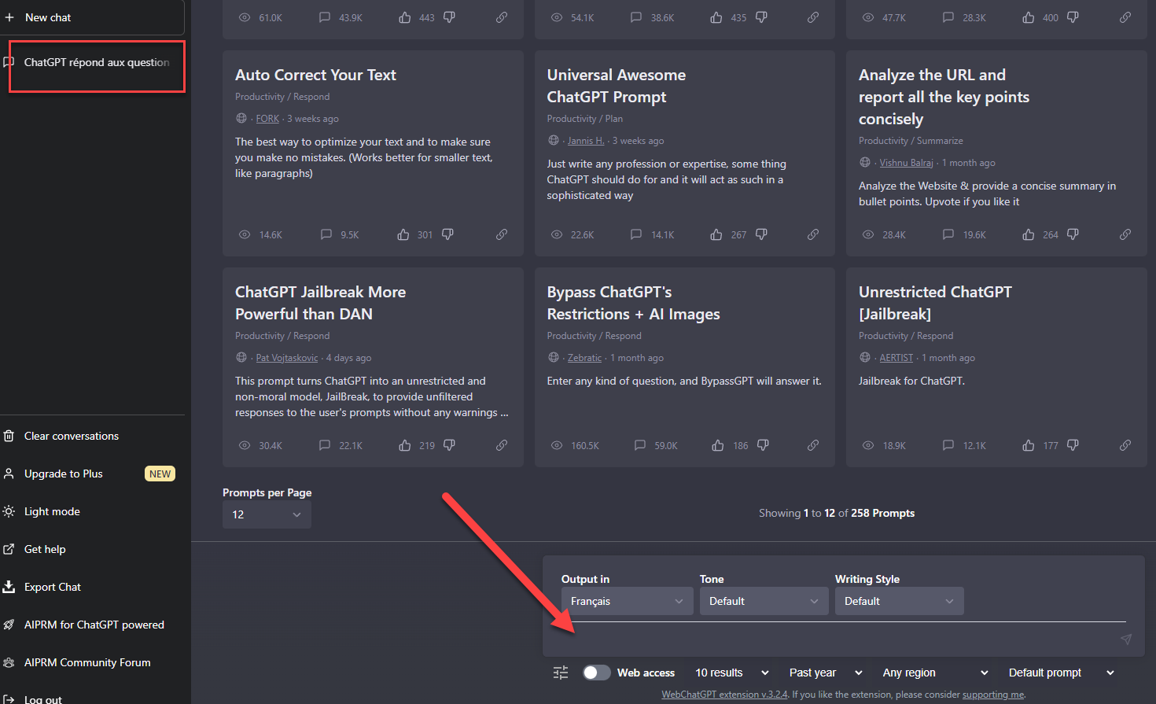Thumbs down Bypass ChatGPT's Restrictions prompt
Screen dimensions: 1156x704
pos(763,445)
